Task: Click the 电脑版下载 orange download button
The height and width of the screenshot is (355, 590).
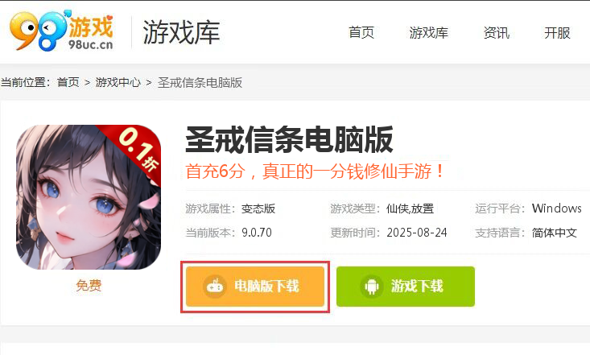Action: coord(255,287)
